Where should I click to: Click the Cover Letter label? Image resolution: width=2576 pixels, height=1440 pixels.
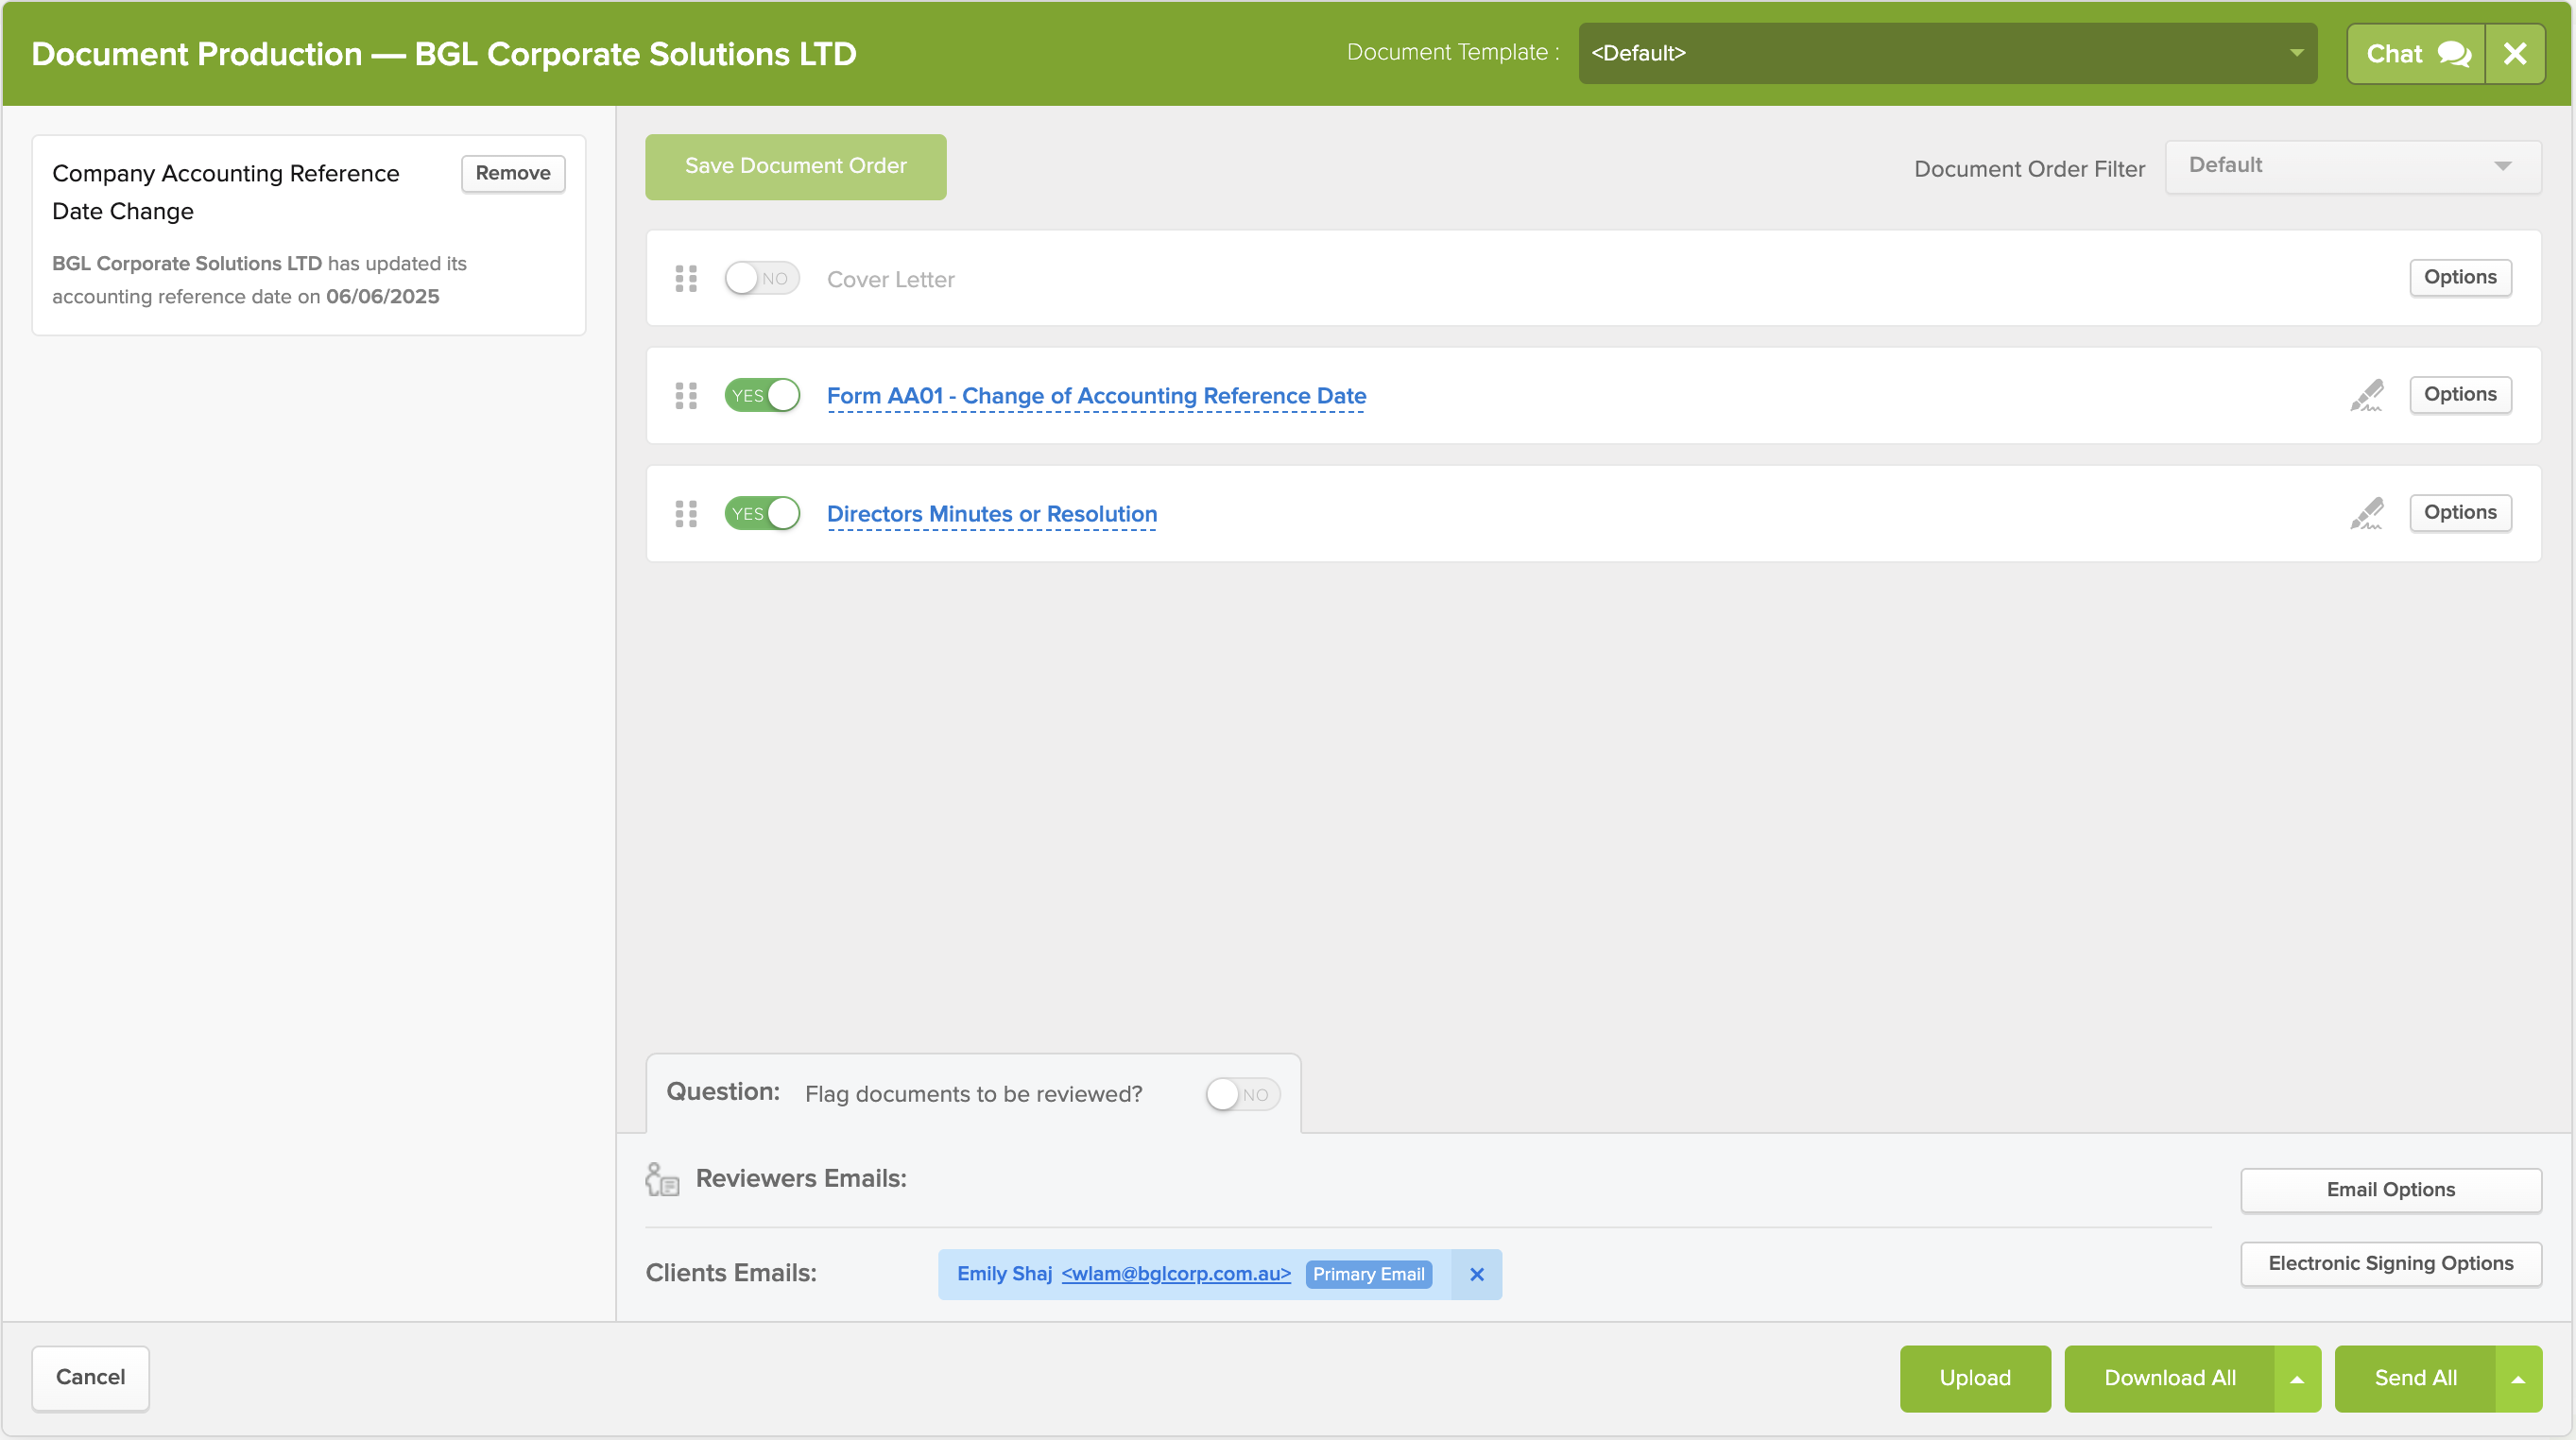coord(890,279)
